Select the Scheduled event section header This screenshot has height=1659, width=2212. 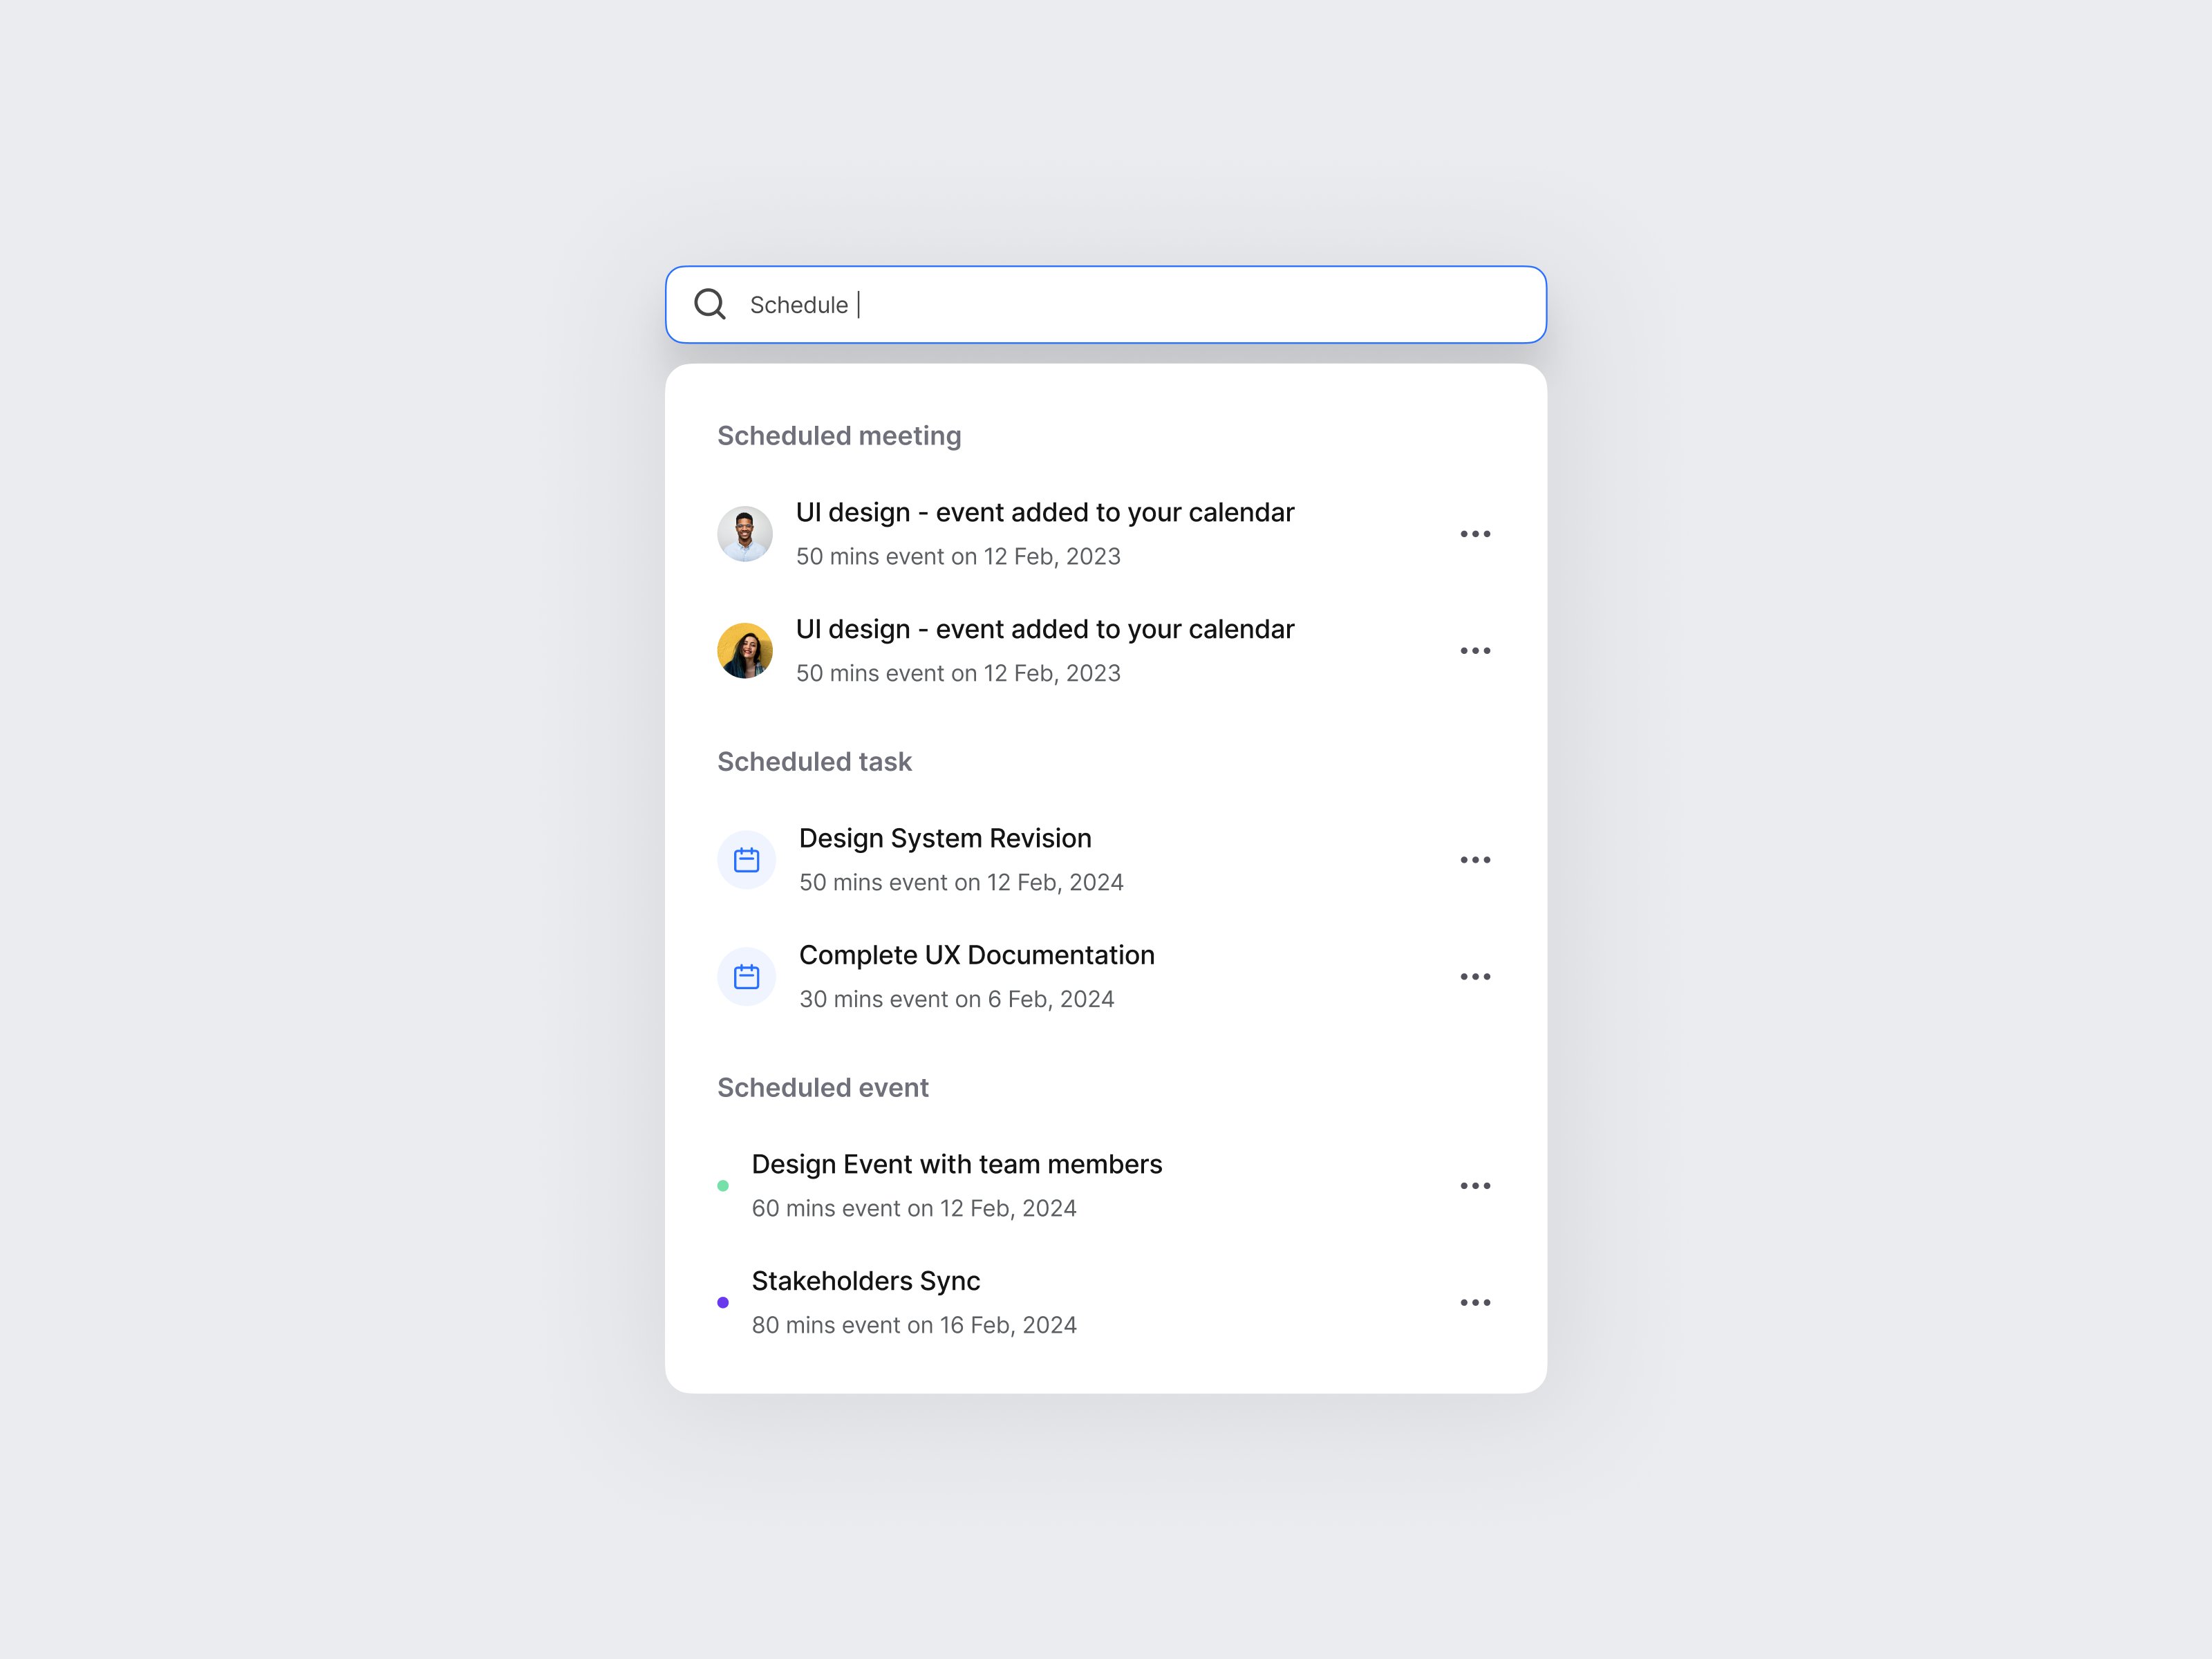(823, 1087)
